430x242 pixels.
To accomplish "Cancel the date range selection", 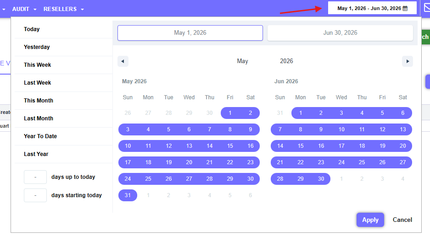I will pos(402,220).
